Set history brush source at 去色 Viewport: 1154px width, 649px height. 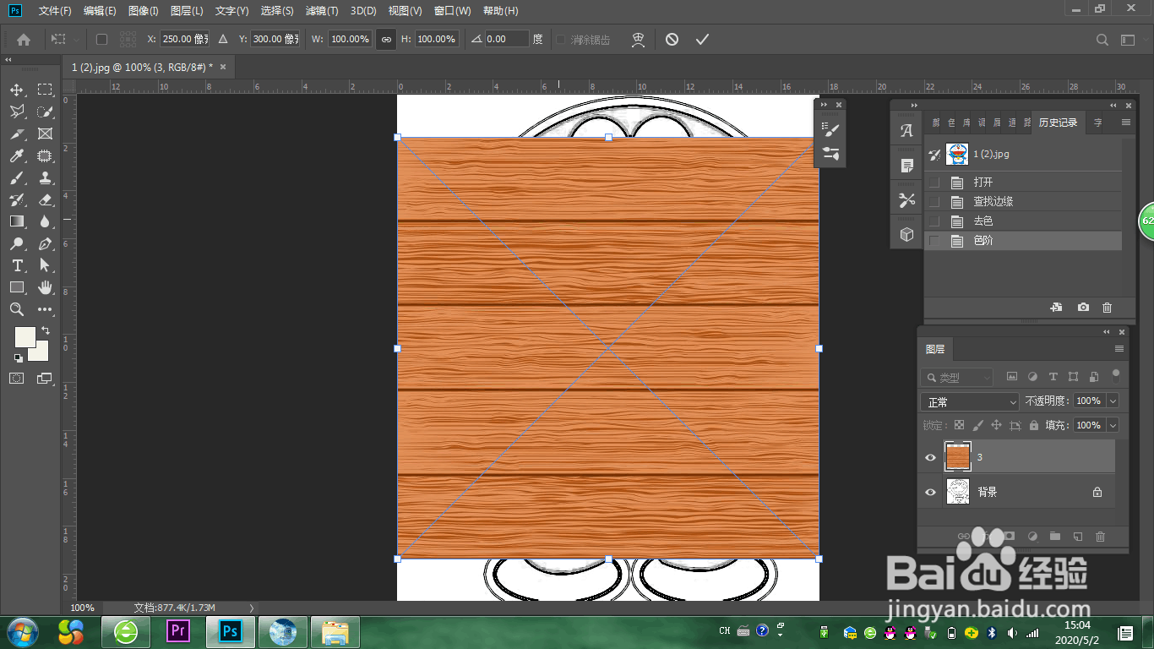(x=934, y=221)
